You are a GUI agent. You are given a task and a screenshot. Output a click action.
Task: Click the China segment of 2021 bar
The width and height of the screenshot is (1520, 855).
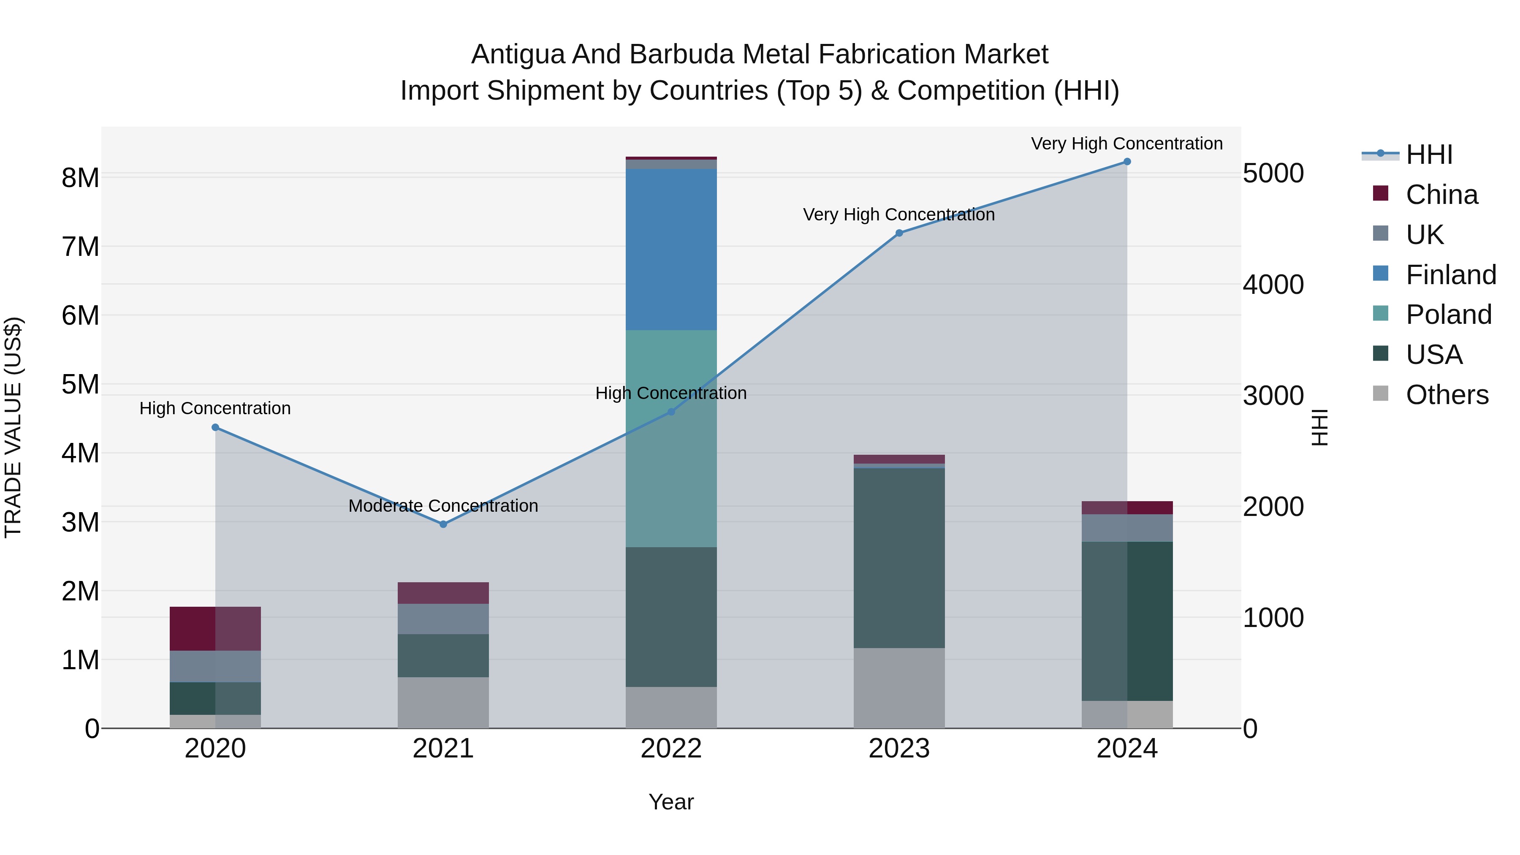tap(443, 593)
